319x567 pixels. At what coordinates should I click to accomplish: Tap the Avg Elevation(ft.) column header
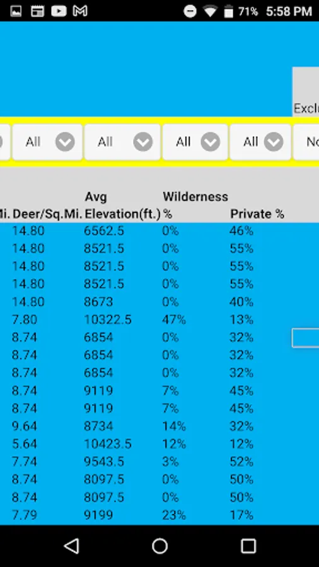[x=122, y=205]
